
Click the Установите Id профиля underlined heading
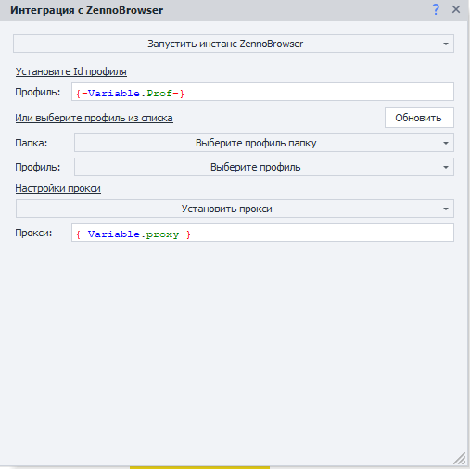pyautogui.click(x=71, y=71)
